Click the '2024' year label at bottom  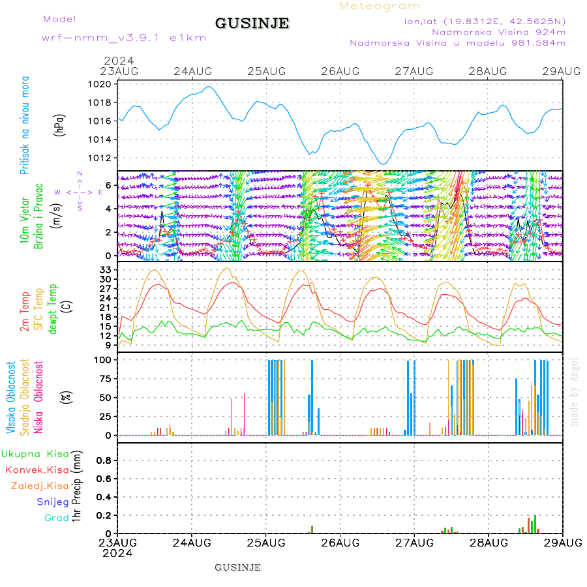point(117,553)
